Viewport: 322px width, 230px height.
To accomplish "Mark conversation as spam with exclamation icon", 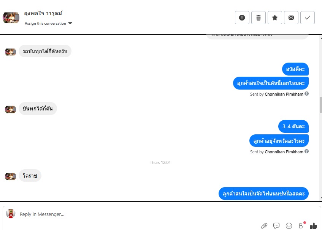I will point(242,17).
